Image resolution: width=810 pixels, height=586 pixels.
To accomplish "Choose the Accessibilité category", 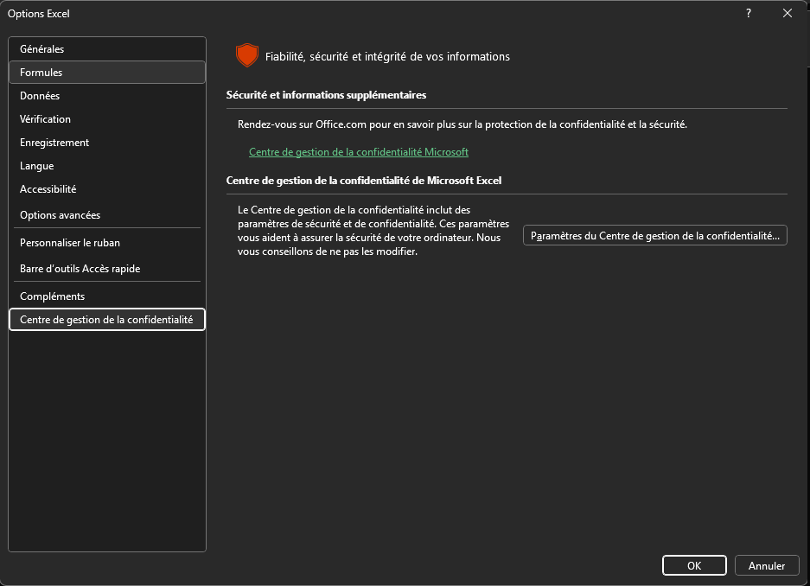I will [x=107, y=189].
